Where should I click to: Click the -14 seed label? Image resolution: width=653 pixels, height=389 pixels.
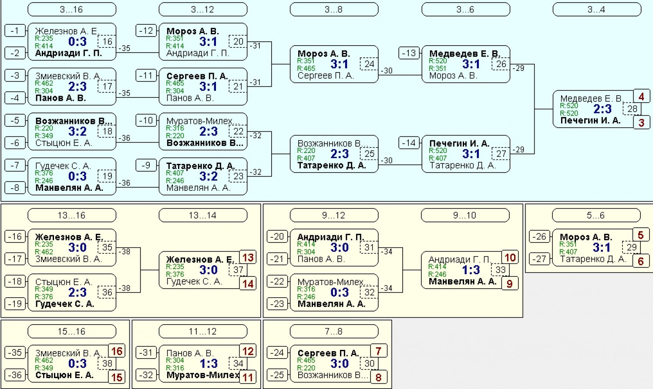(x=409, y=143)
